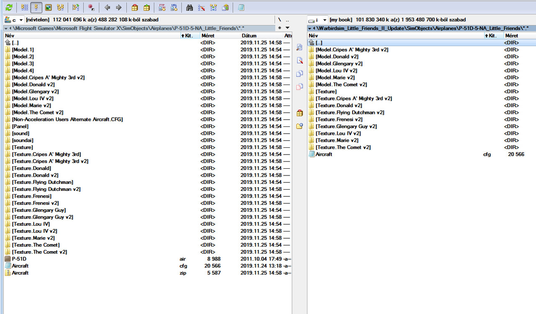Open the Multi-rename tool icon

201,7
